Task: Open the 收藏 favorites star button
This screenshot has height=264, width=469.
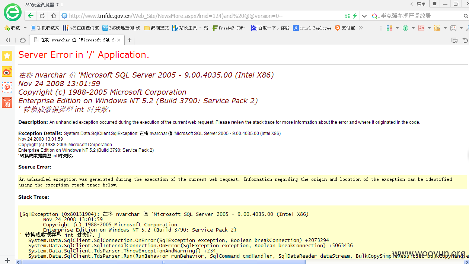Action: (x=12, y=28)
